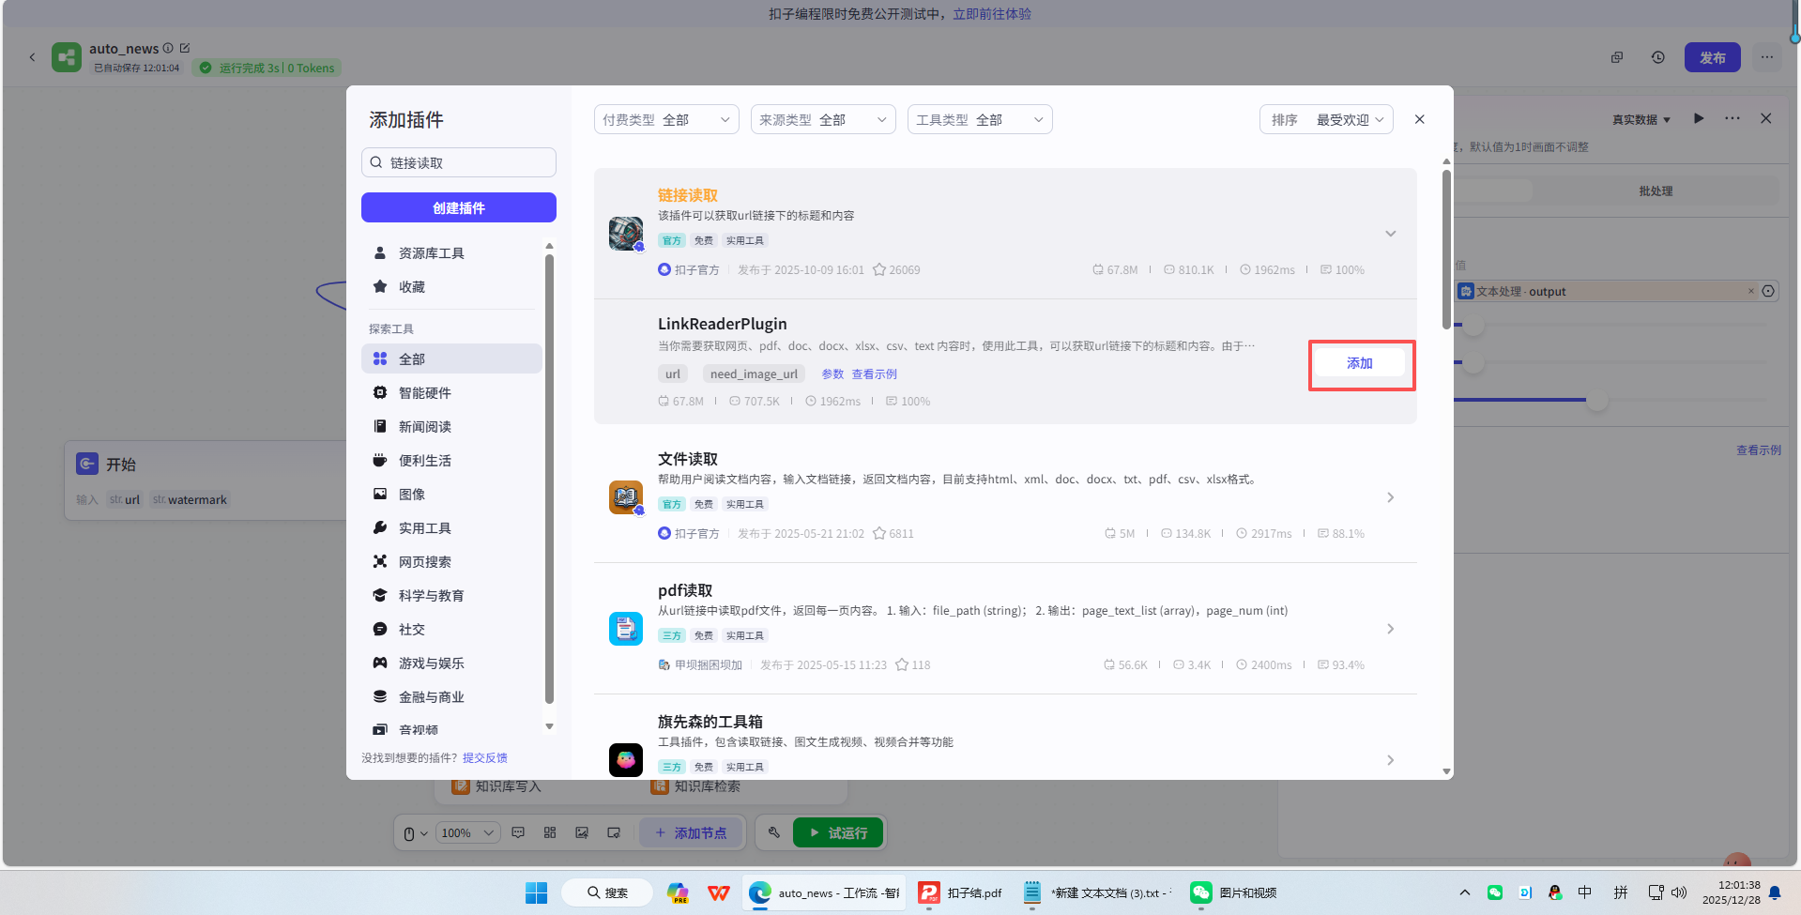
Task: Select the 新闻阅读 category in sidebar
Action: [x=424, y=426]
